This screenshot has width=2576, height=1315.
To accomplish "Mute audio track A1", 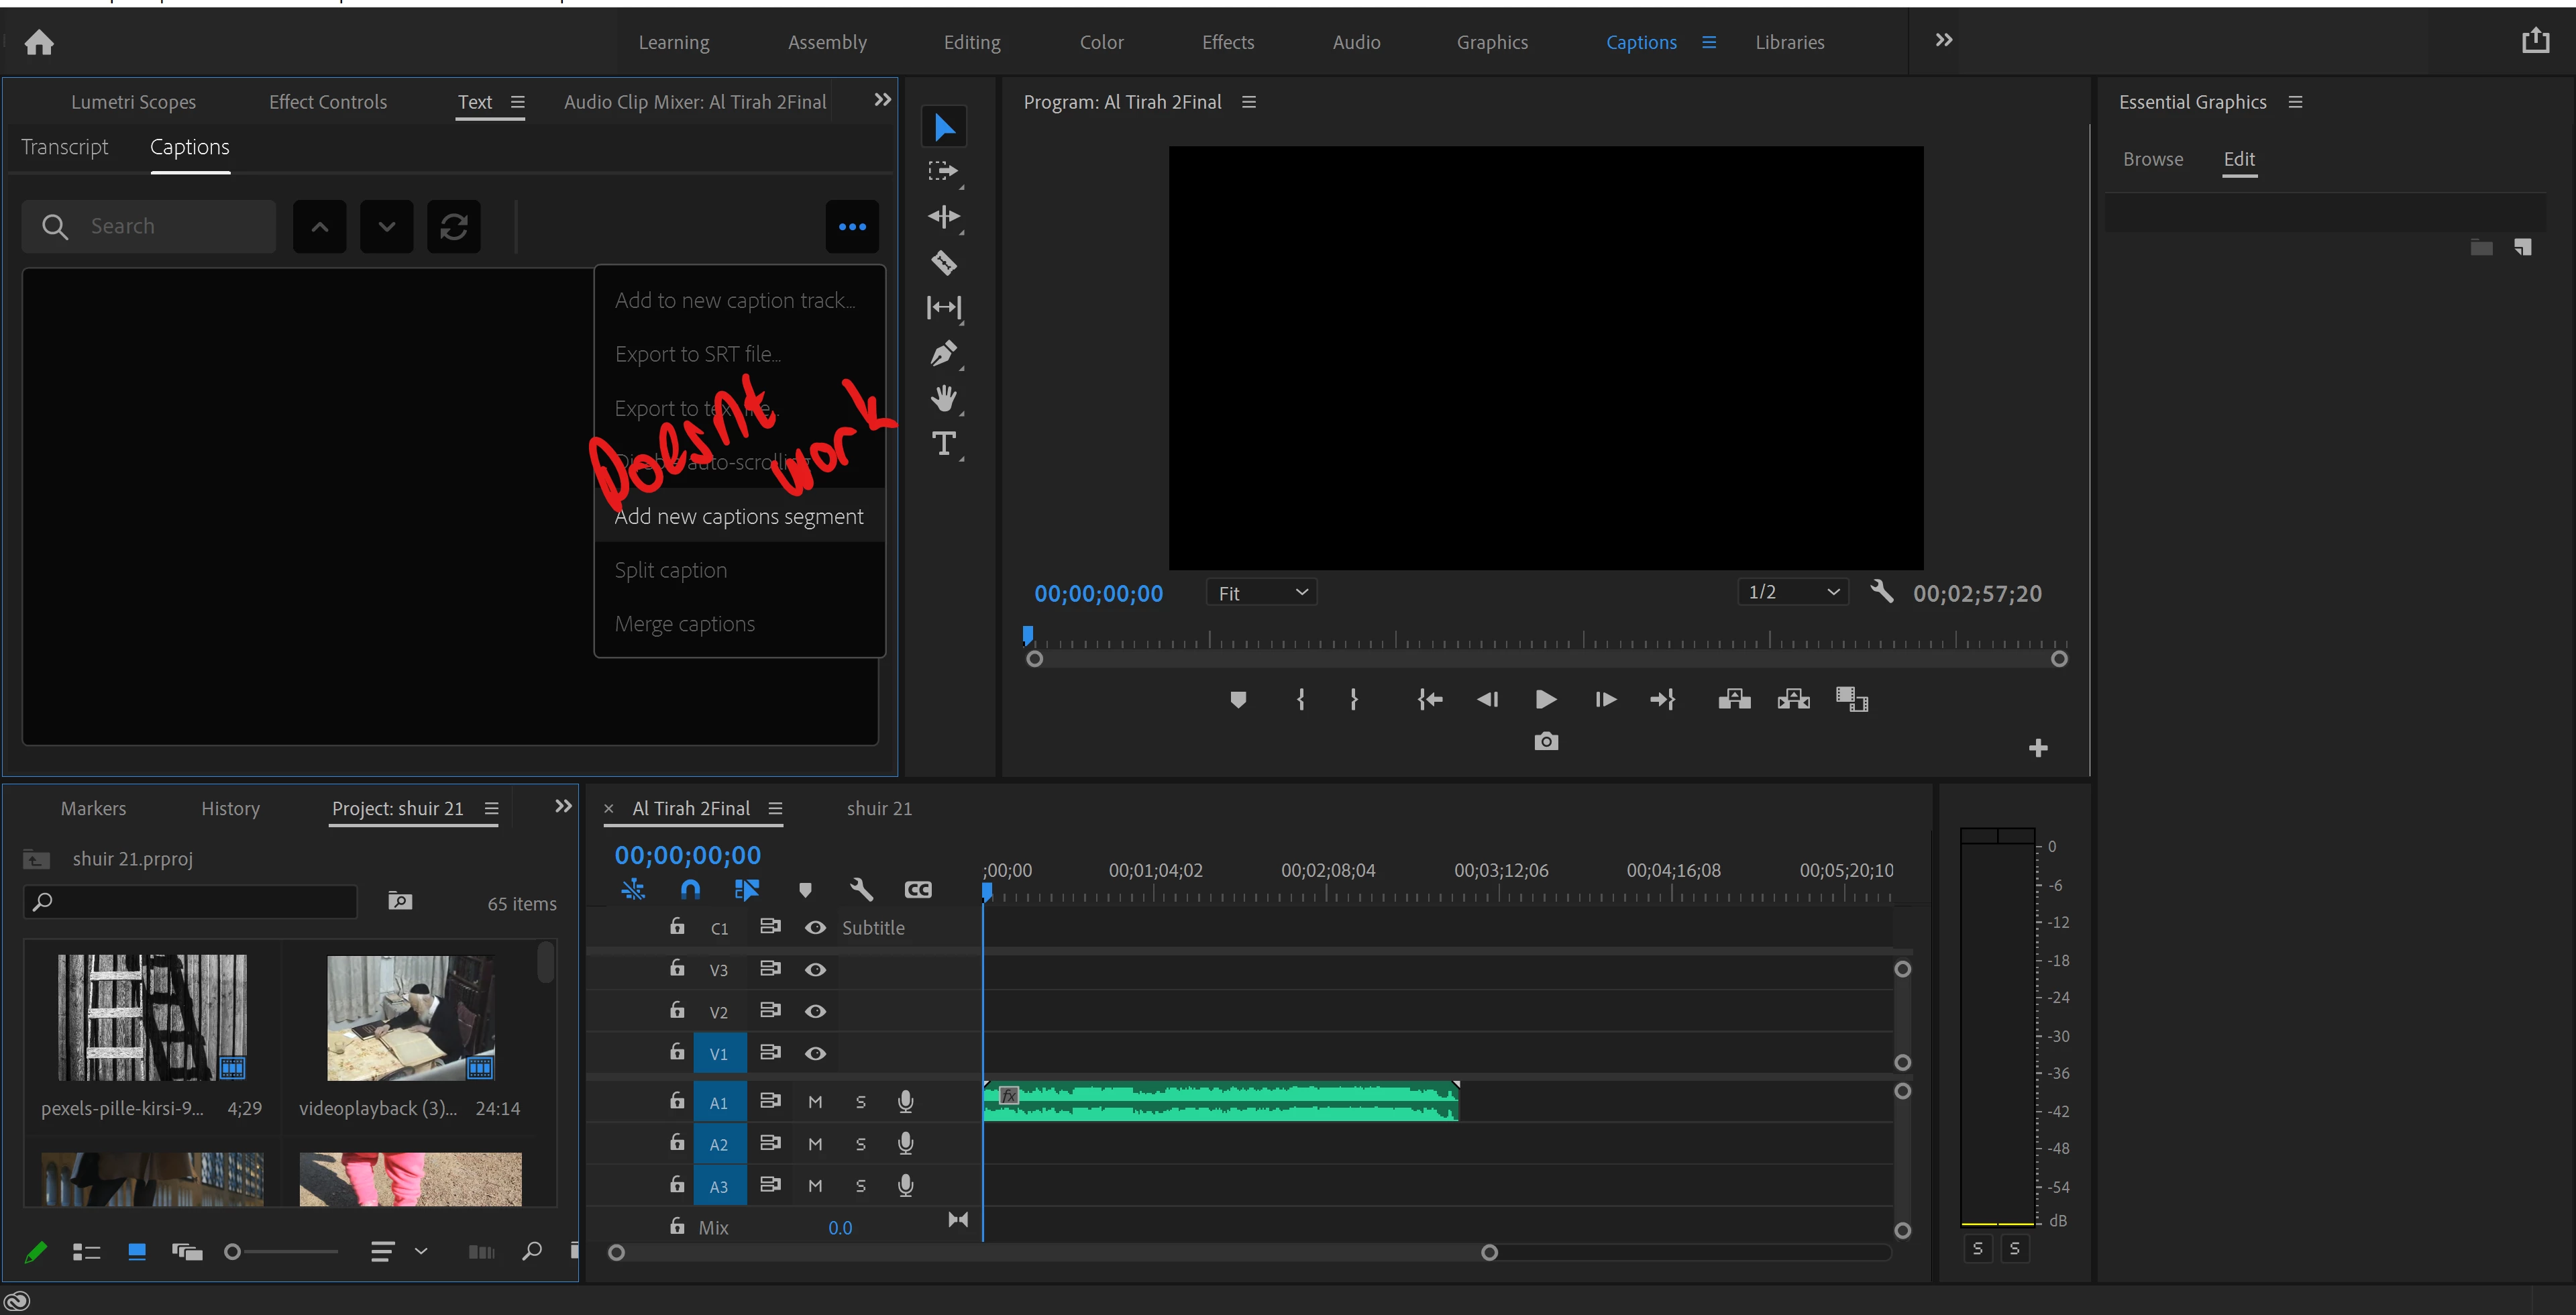I will coord(815,1102).
